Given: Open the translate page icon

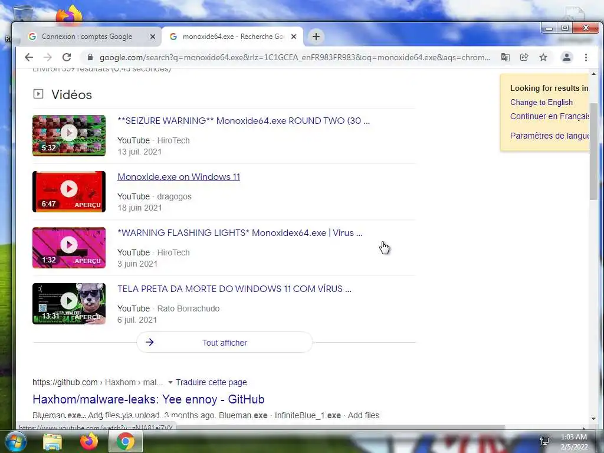Looking at the screenshot, I should point(505,57).
